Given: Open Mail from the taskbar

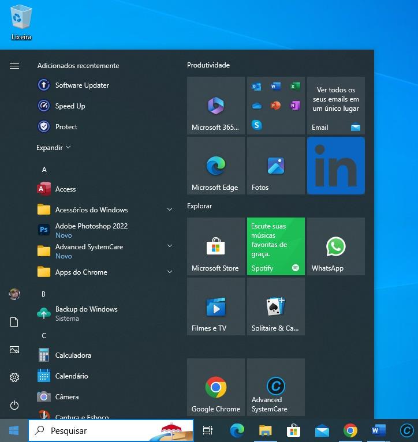Looking at the screenshot, I should pyautogui.click(x=322, y=431).
